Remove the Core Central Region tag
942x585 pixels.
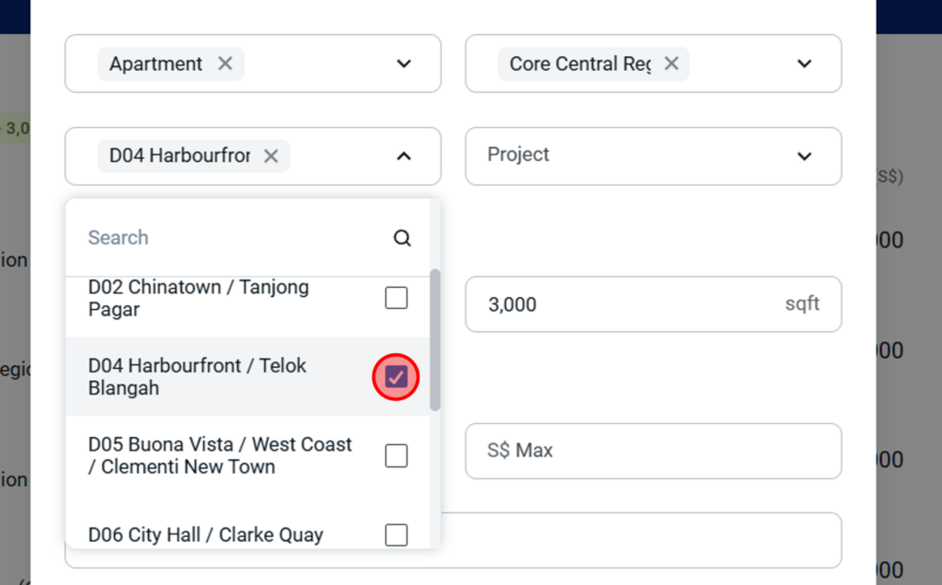(x=672, y=63)
